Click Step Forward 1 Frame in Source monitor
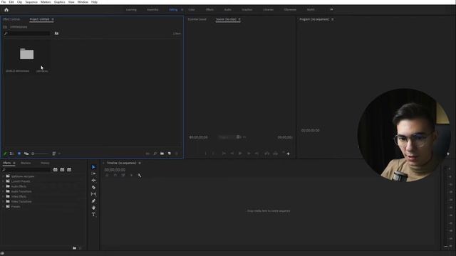Image resolution: width=456 pixels, height=256 pixels. (249, 154)
